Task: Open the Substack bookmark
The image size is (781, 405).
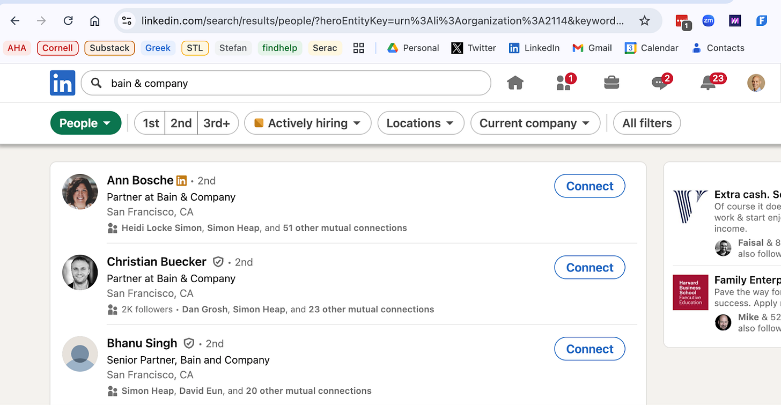Action: point(109,48)
